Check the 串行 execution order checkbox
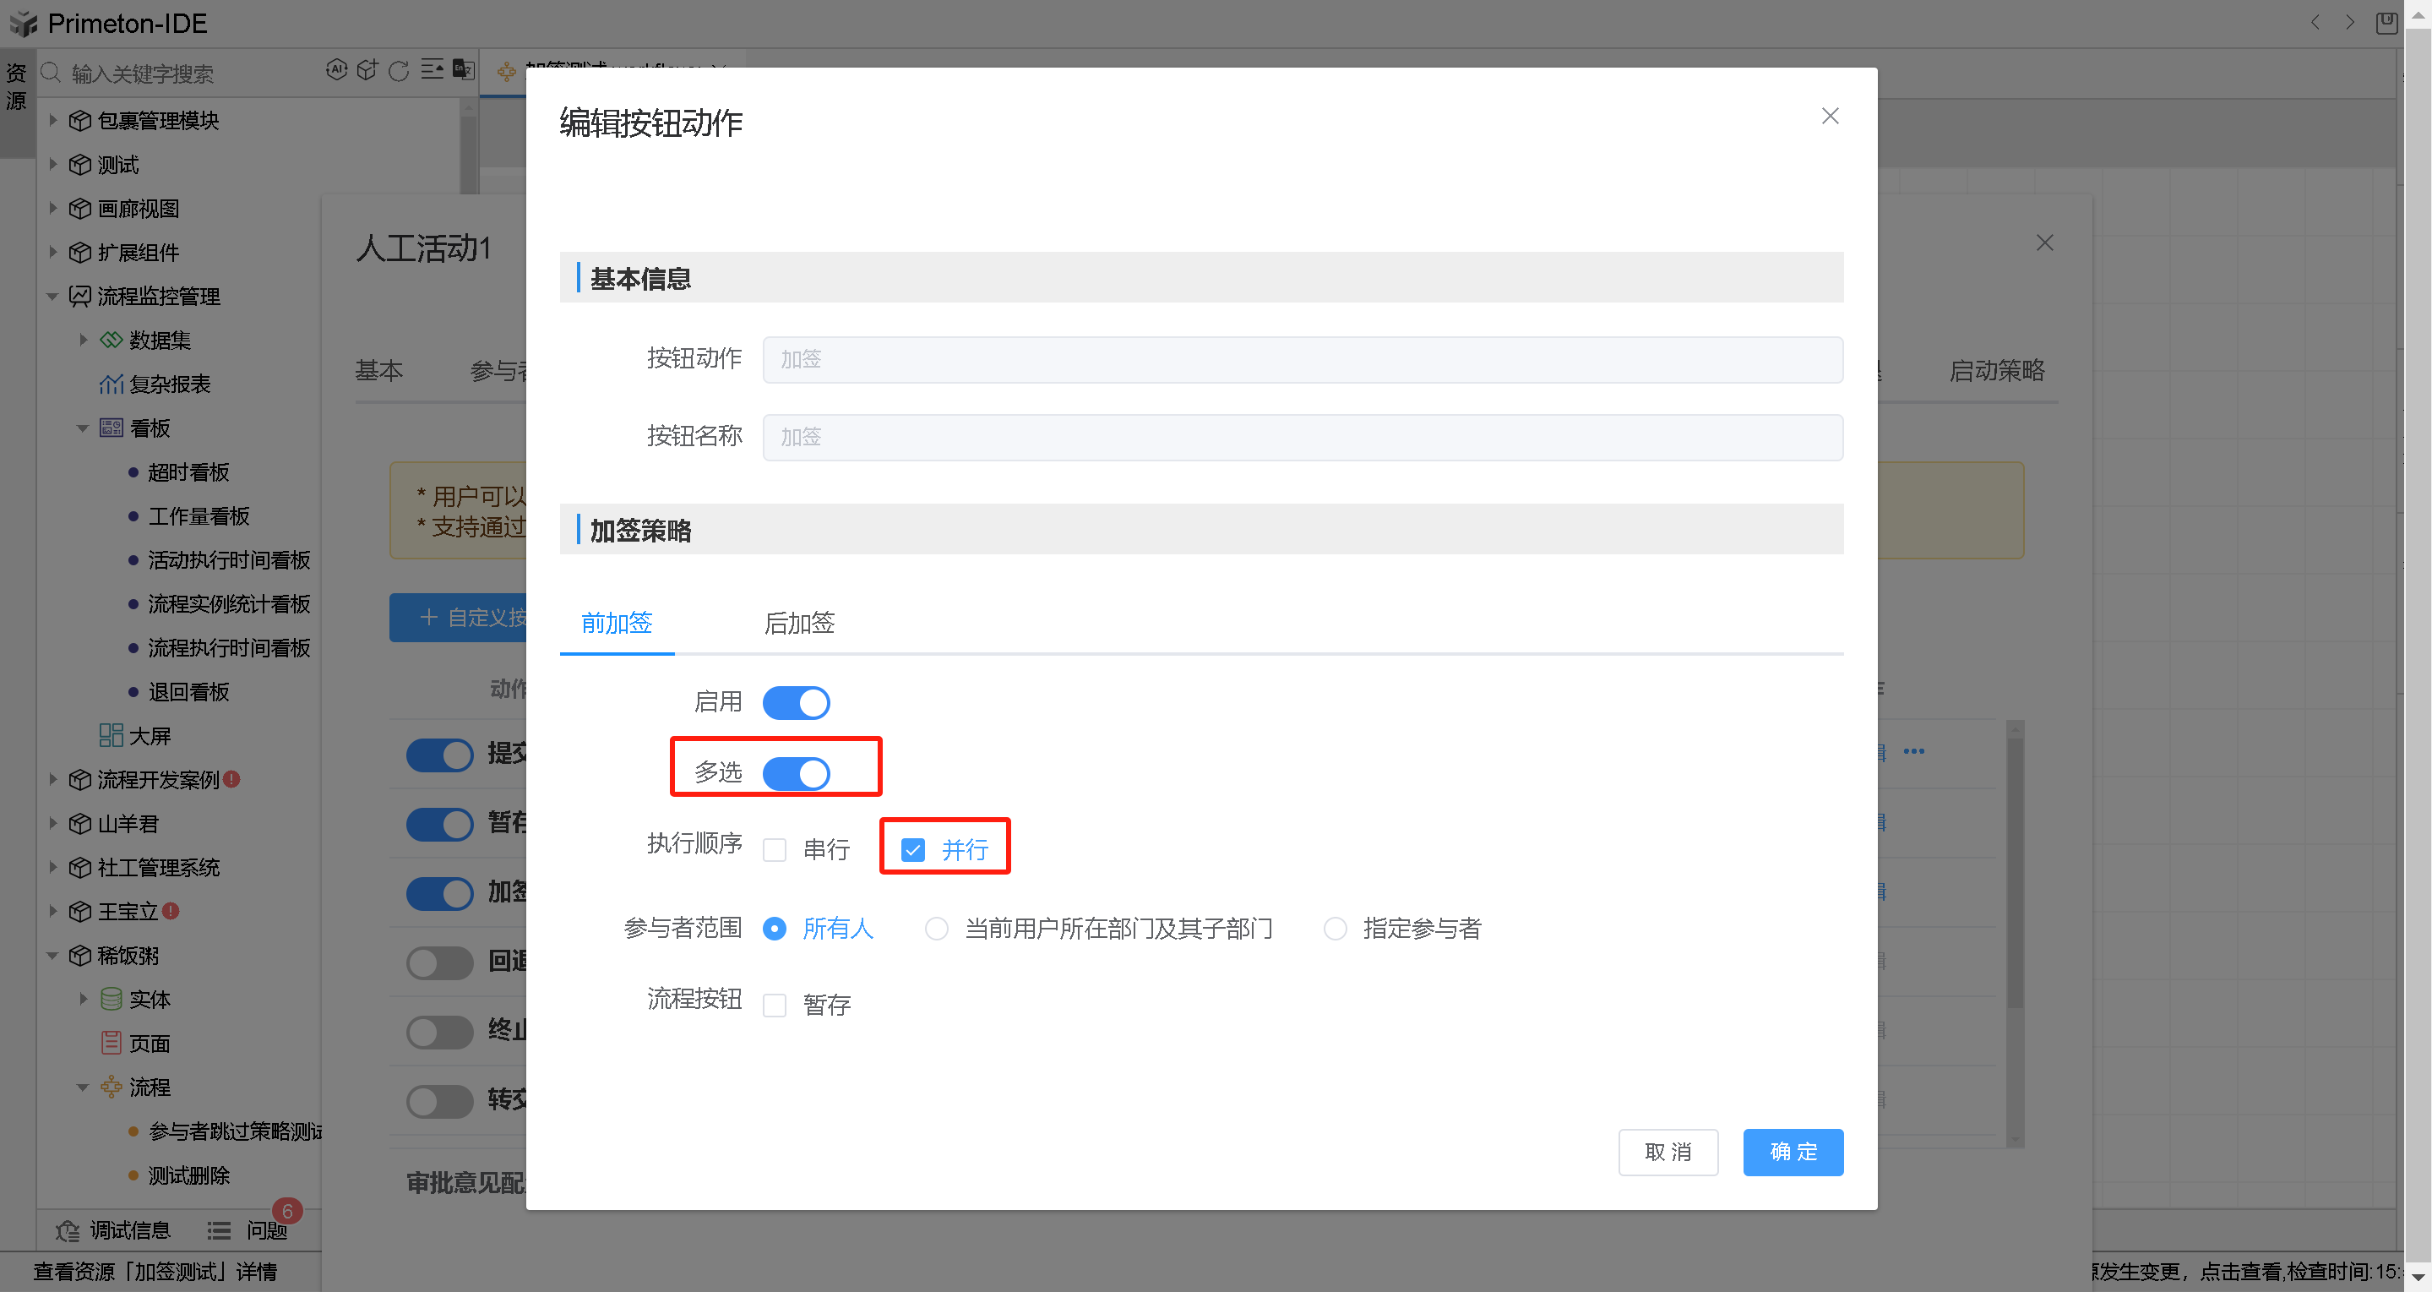Screen dimensions: 2432x1292 coord(774,850)
